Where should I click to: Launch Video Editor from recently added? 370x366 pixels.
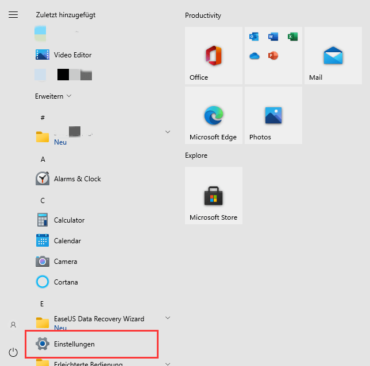(x=72, y=55)
